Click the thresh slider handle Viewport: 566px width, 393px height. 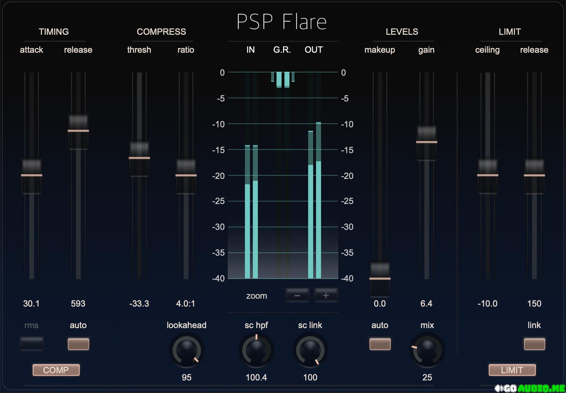click(139, 158)
